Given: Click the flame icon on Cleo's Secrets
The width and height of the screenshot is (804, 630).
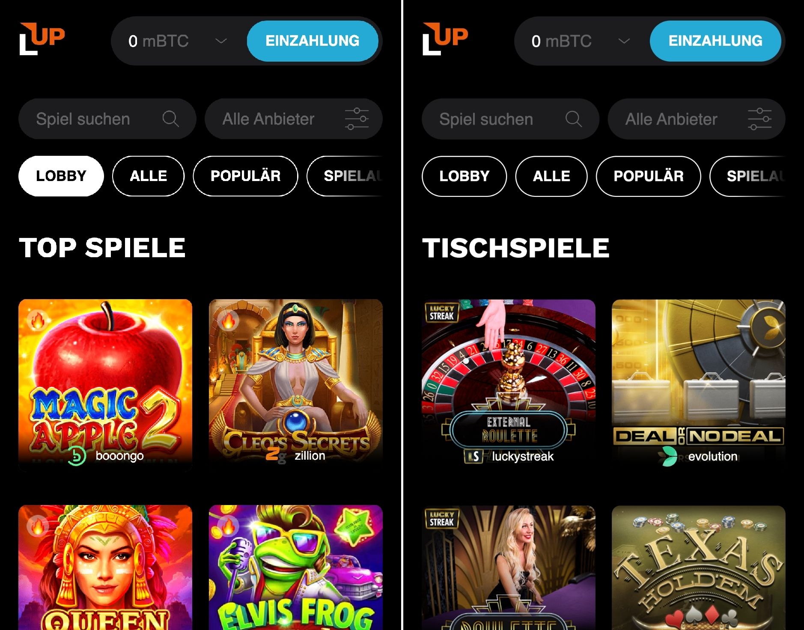Looking at the screenshot, I should [x=228, y=320].
